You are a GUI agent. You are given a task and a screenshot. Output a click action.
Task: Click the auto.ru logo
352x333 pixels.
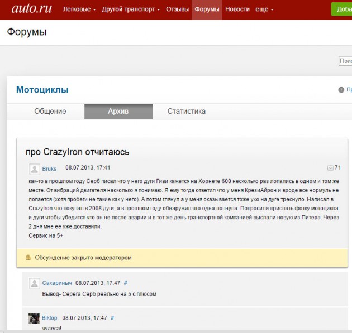coord(28,9)
